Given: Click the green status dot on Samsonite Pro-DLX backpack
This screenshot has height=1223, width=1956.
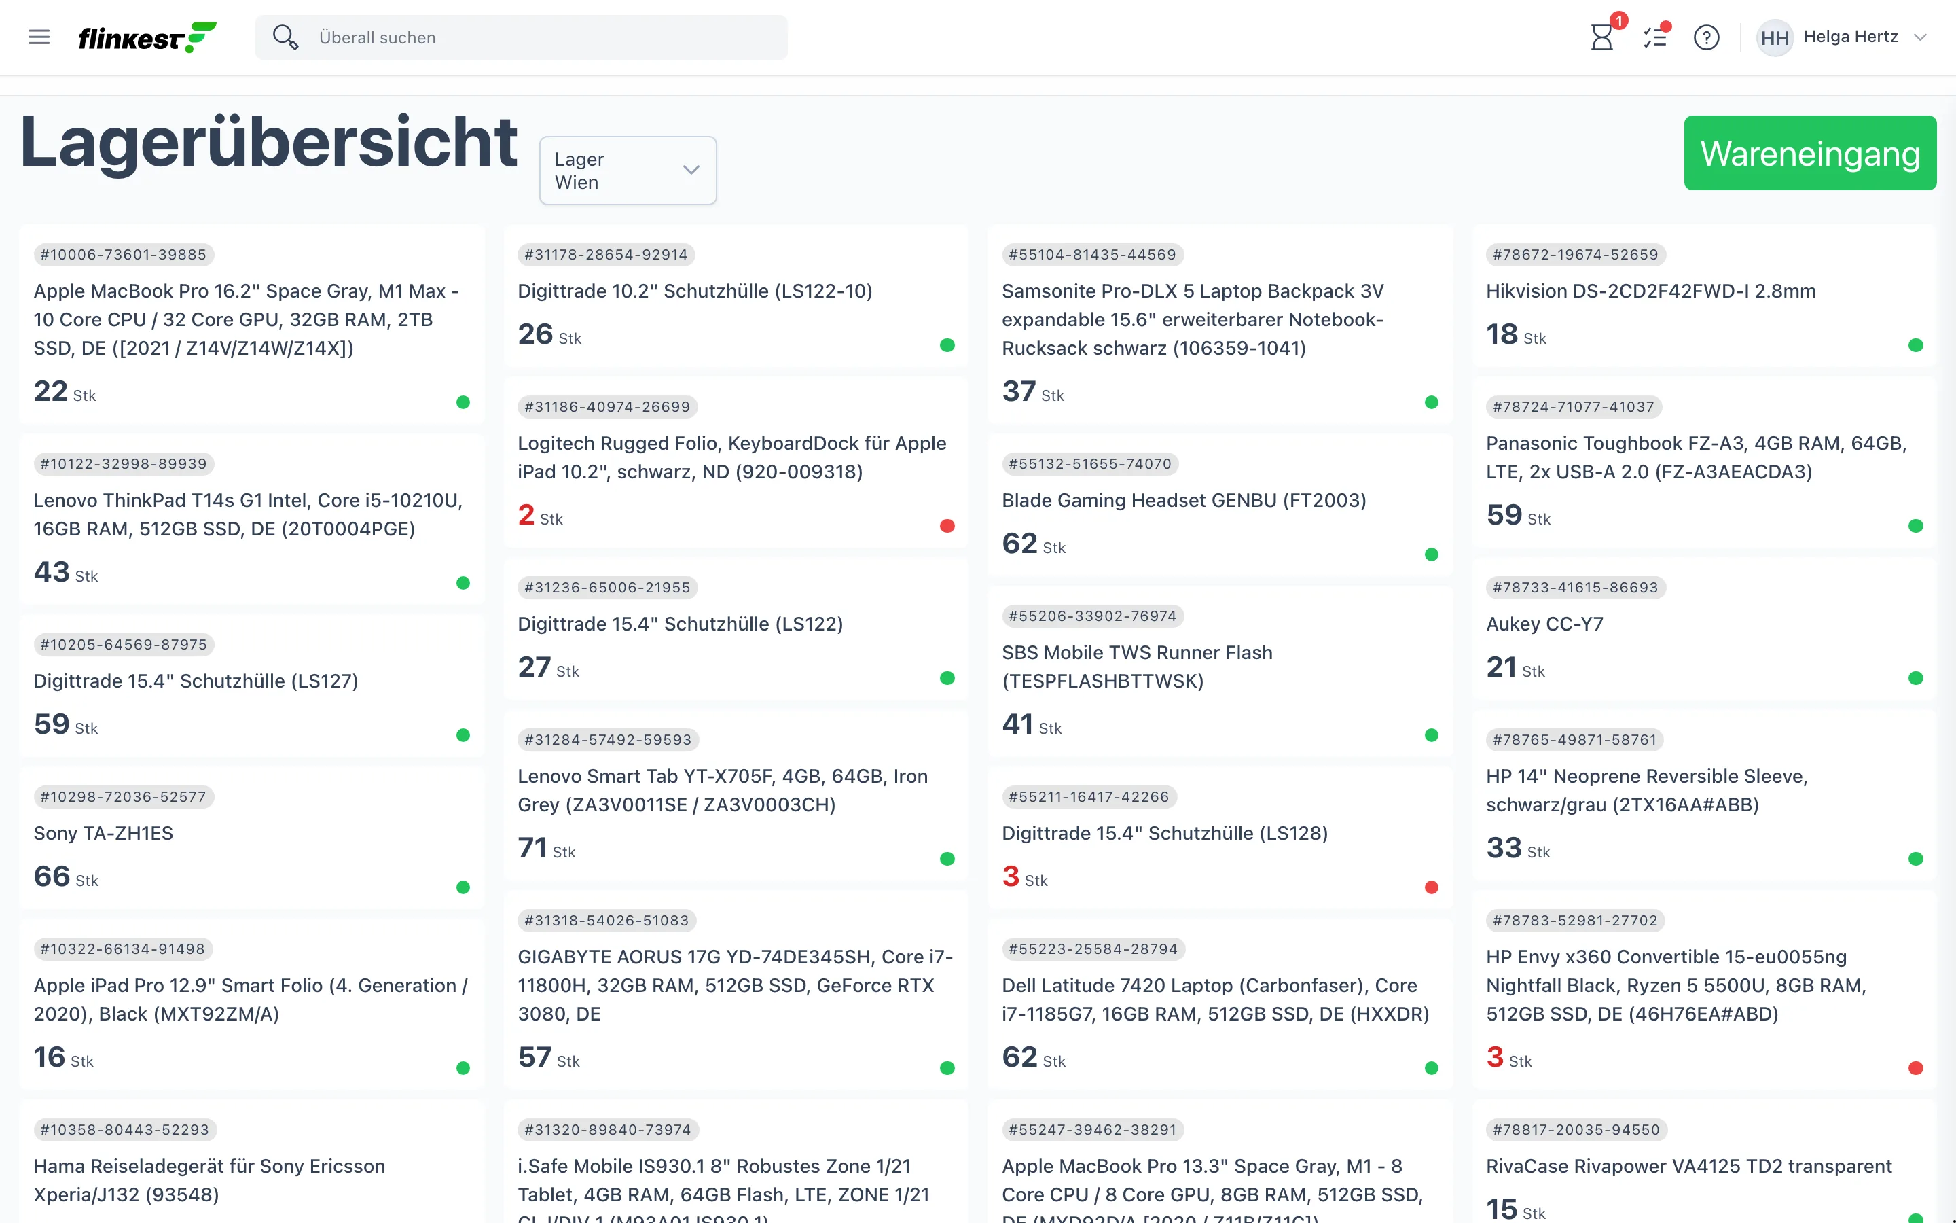Looking at the screenshot, I should 1432,402.
